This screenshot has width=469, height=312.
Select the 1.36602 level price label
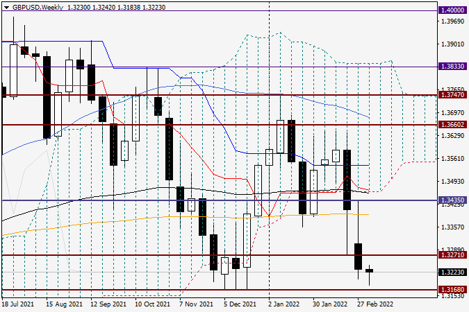[453, 125]
